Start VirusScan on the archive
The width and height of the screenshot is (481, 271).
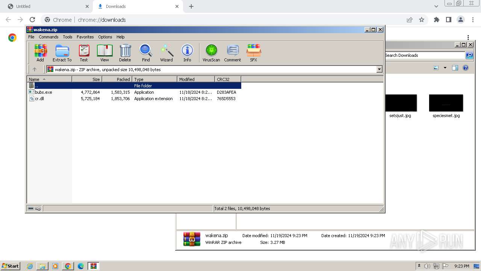[x=211, y=53]
